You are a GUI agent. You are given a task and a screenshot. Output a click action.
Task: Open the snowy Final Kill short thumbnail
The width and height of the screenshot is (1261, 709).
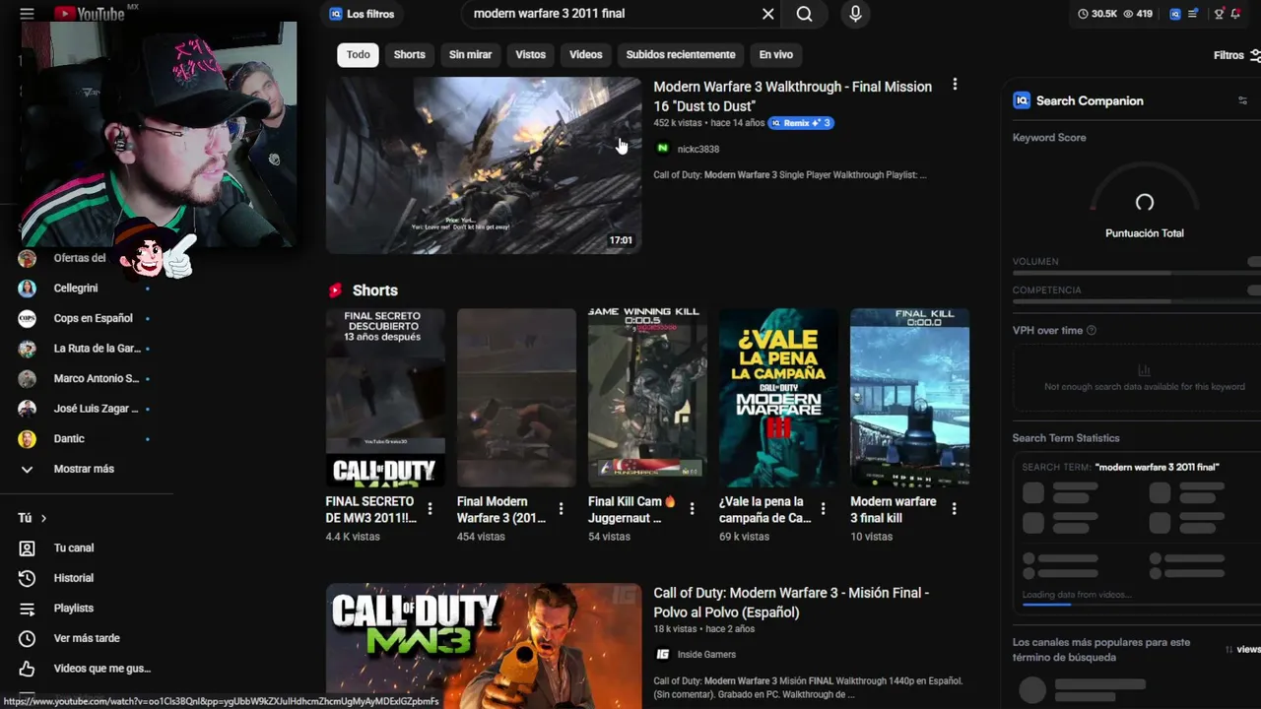(909, 398)
